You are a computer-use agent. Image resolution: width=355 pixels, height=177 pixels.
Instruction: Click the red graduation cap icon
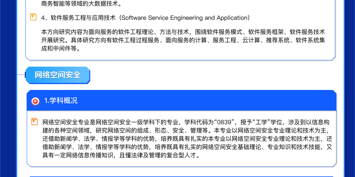35,101
